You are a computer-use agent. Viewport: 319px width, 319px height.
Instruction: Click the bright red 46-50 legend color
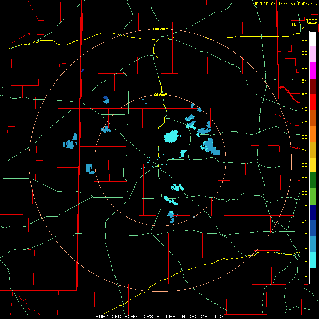(313, 102)
